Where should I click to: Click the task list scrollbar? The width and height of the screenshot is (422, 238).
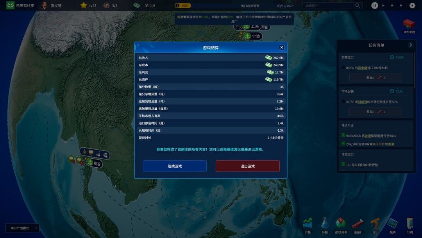pyautogui.click(x=415, y=70)
